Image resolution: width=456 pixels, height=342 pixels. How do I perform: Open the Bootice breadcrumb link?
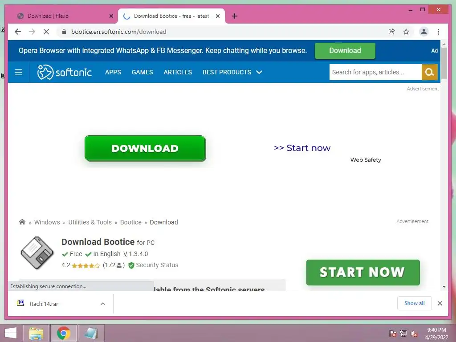(131, 222)
